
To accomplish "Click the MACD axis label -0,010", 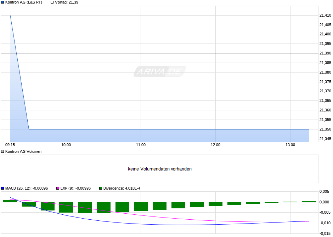I will tap(325, 223).
